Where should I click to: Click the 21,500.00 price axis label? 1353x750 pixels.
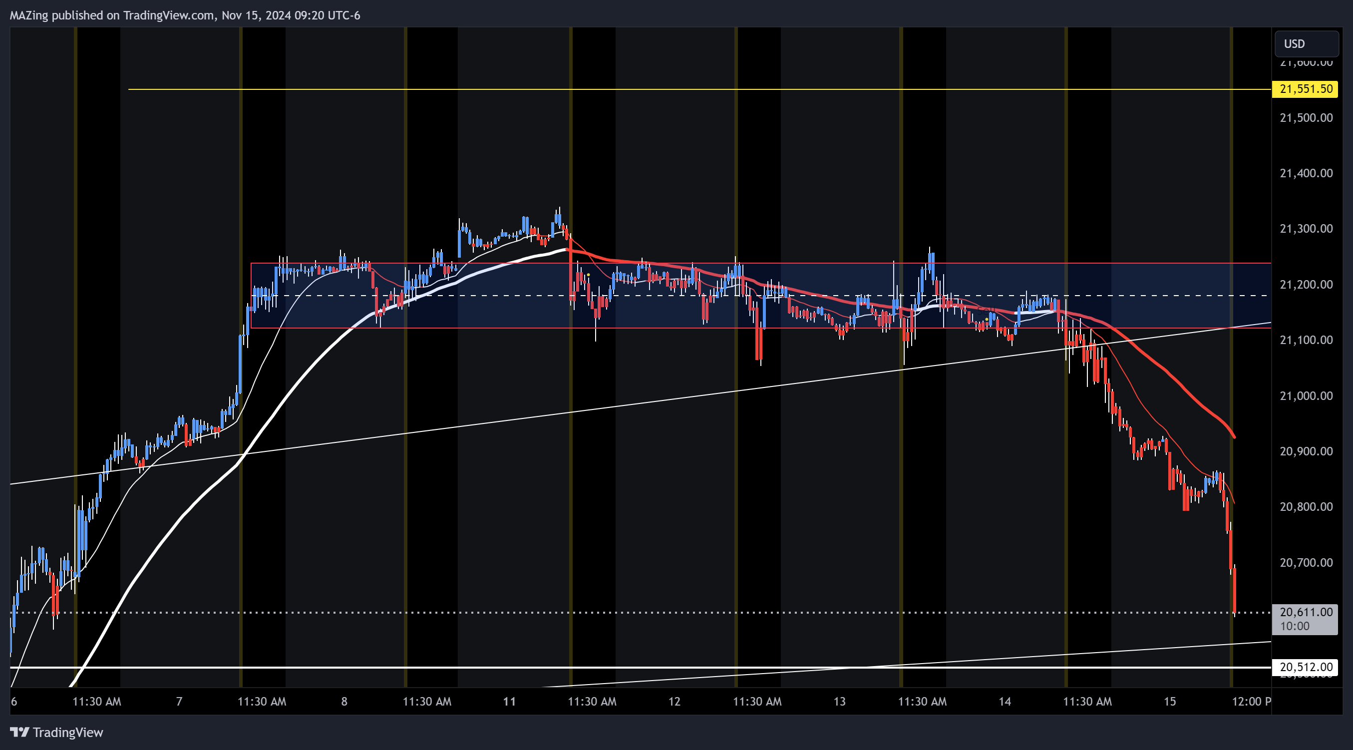(1306, 118)
